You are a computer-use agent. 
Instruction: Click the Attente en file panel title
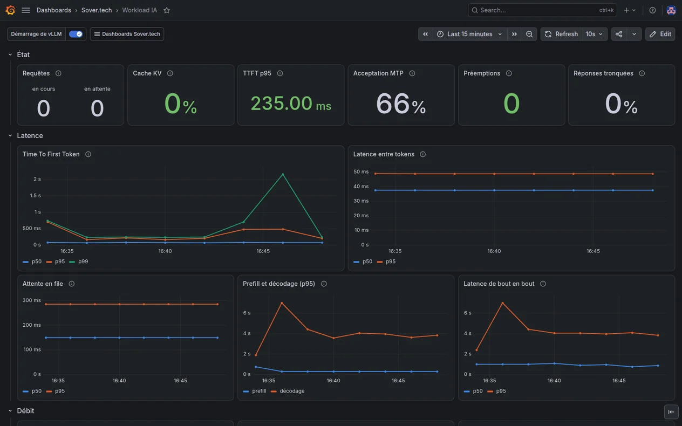pyautogui.click(x=43, y=284)
